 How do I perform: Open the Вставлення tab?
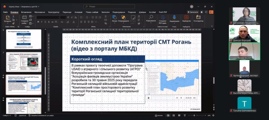click(x=26, y=12)
